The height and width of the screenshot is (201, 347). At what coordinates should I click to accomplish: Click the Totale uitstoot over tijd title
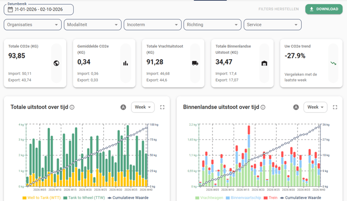point(39,107)
